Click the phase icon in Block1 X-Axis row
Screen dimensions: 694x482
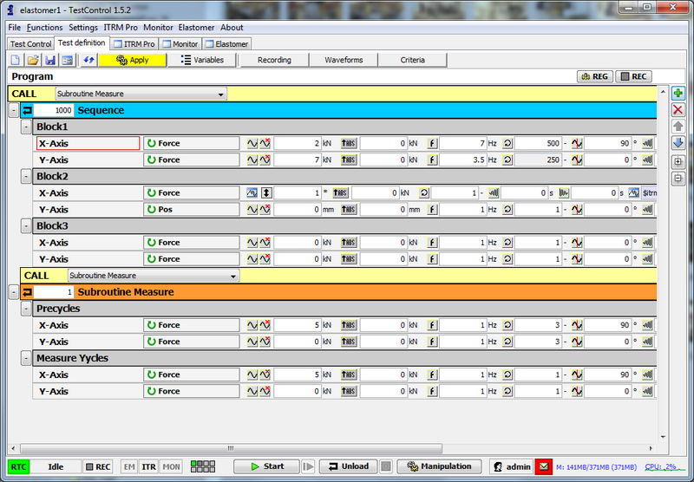click(x=576, y=143)
